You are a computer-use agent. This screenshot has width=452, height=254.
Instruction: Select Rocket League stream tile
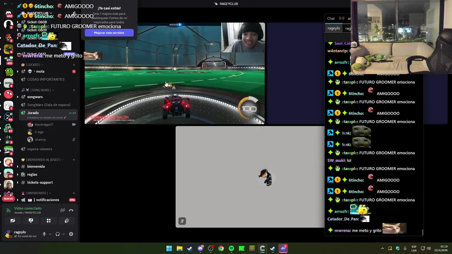(174, 73)
